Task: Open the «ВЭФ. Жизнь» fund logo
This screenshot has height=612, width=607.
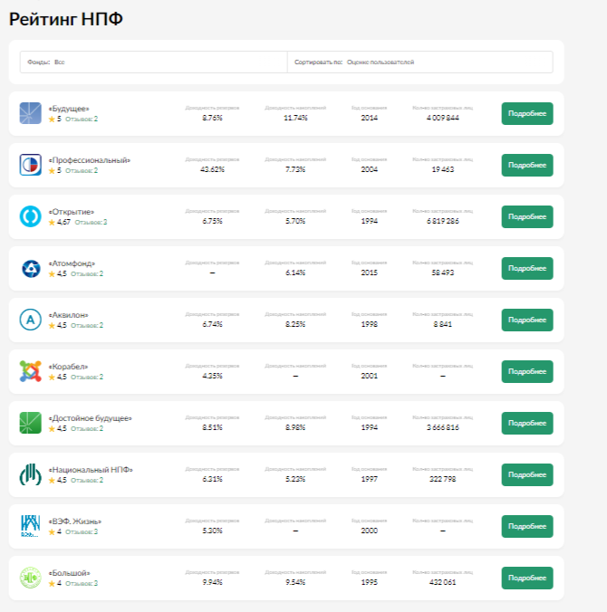Action: (31, 526)
